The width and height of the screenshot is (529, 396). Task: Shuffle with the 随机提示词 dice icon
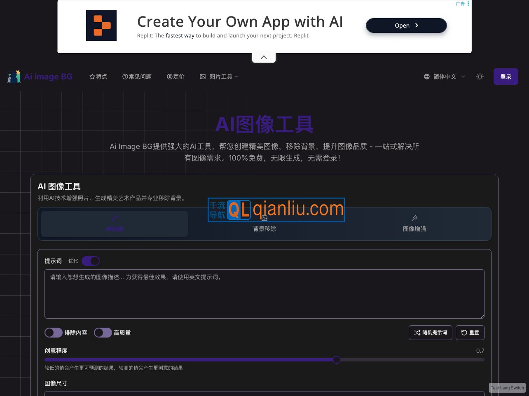[430, 333]
